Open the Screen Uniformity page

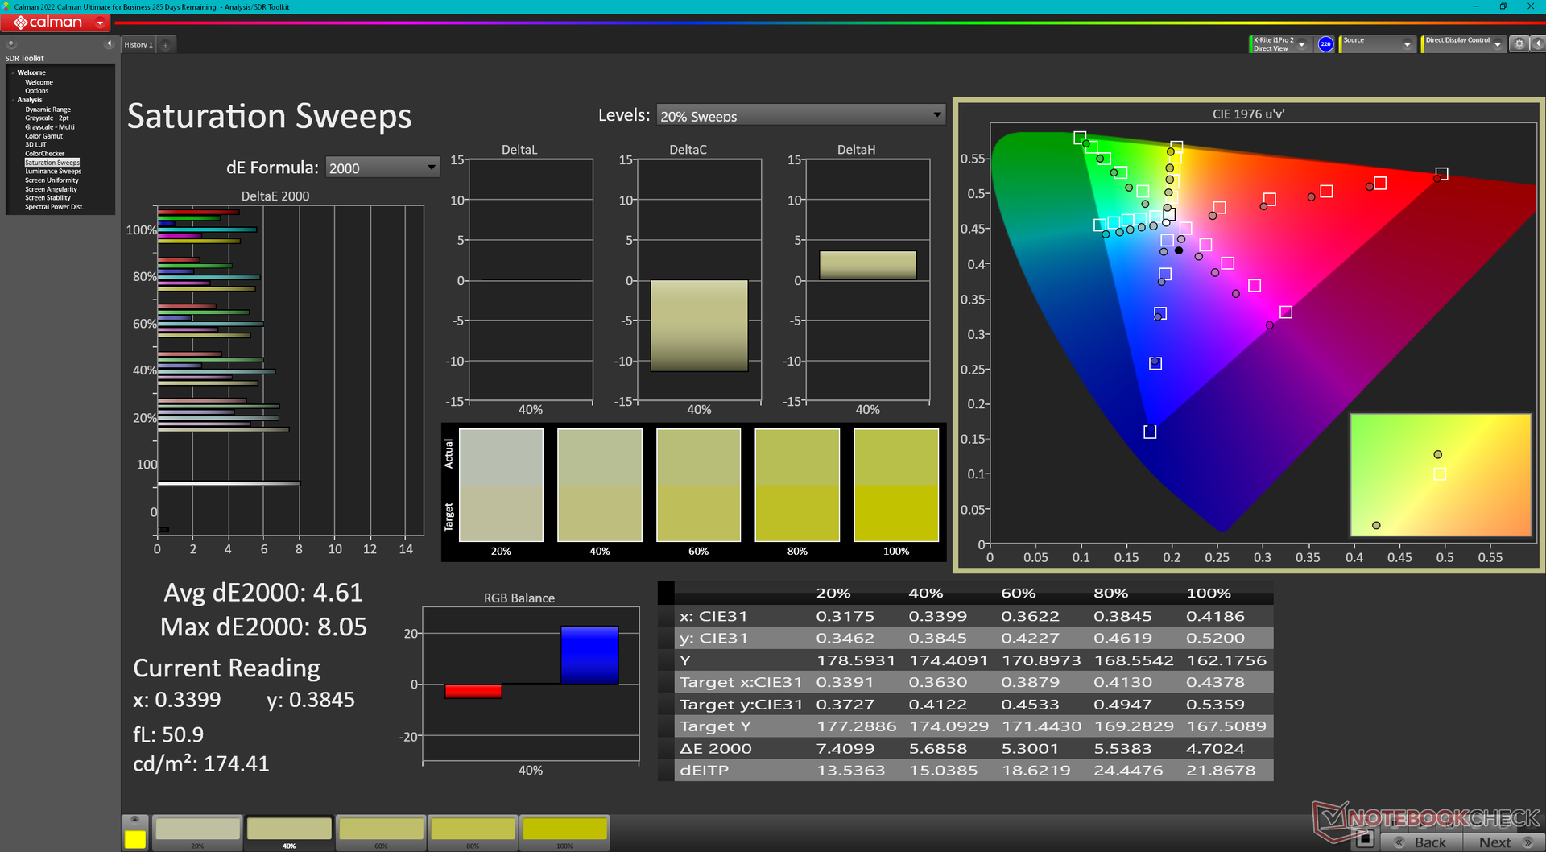coord(52,180)
